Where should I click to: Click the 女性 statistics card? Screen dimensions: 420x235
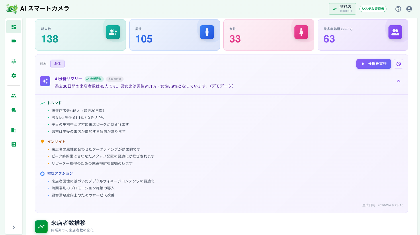pos(269,35)
